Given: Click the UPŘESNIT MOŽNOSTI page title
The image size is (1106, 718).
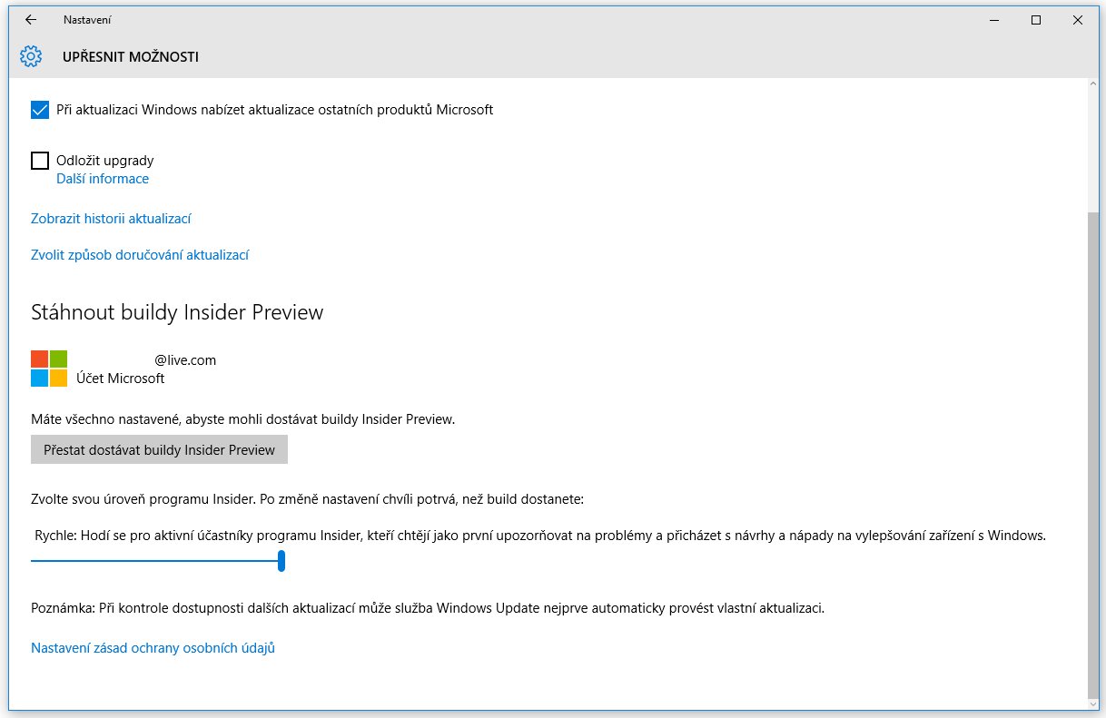Looking at the screenshot, I should (131, 57).
